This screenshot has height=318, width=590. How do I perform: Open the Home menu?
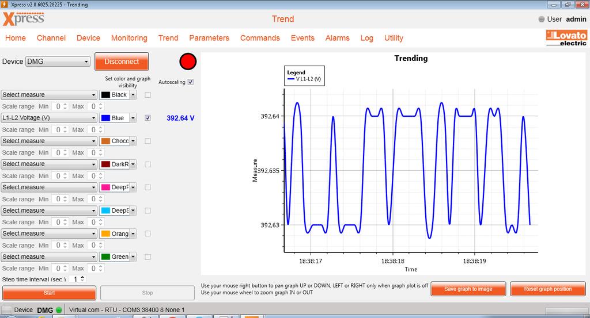pyautogui.click(x=16, y=38)
